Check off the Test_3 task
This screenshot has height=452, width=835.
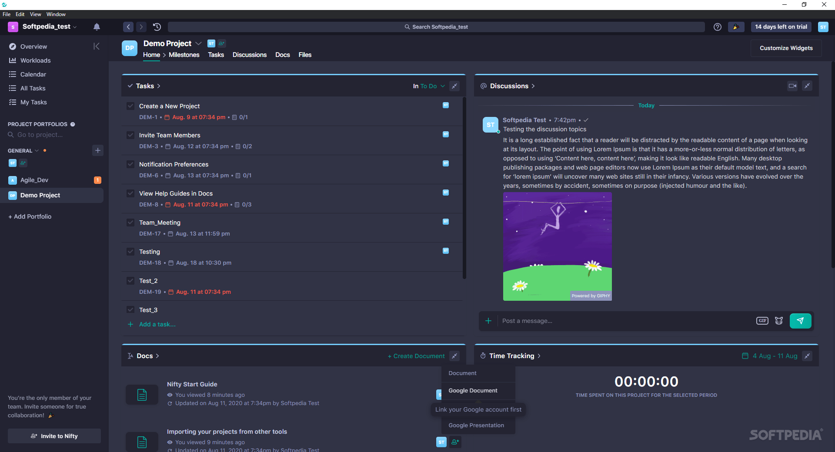coord(130,310)
